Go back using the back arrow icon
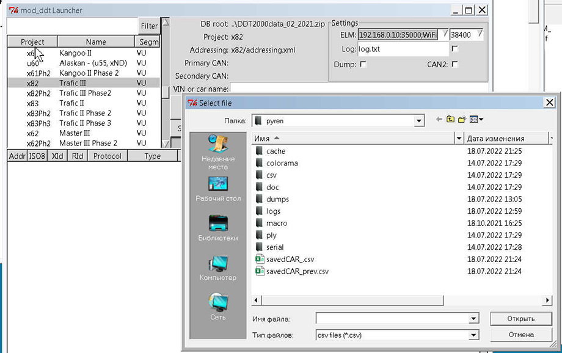The width and height of the screenshot is (562, 353). tap(439, 120)
